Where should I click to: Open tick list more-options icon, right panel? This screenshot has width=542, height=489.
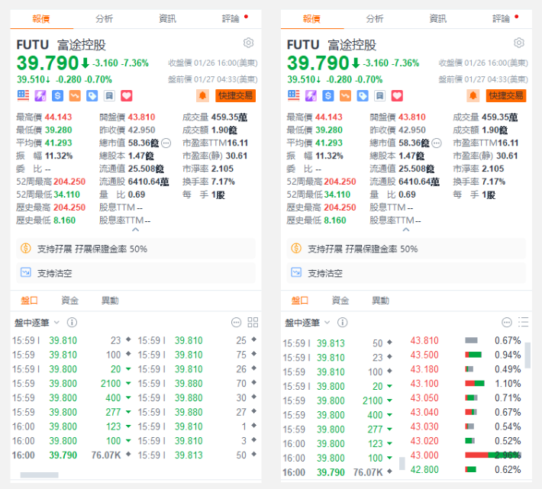coord(507,323)
